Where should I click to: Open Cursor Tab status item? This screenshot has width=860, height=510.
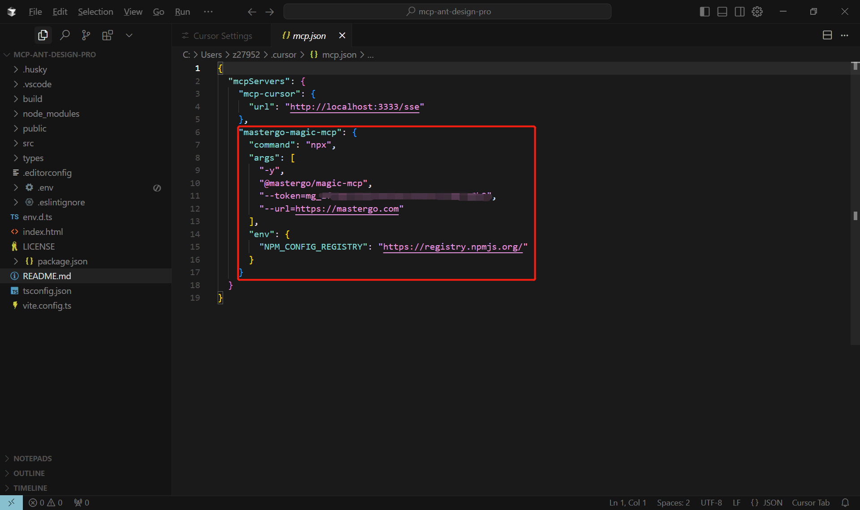[x=811, y=503]
